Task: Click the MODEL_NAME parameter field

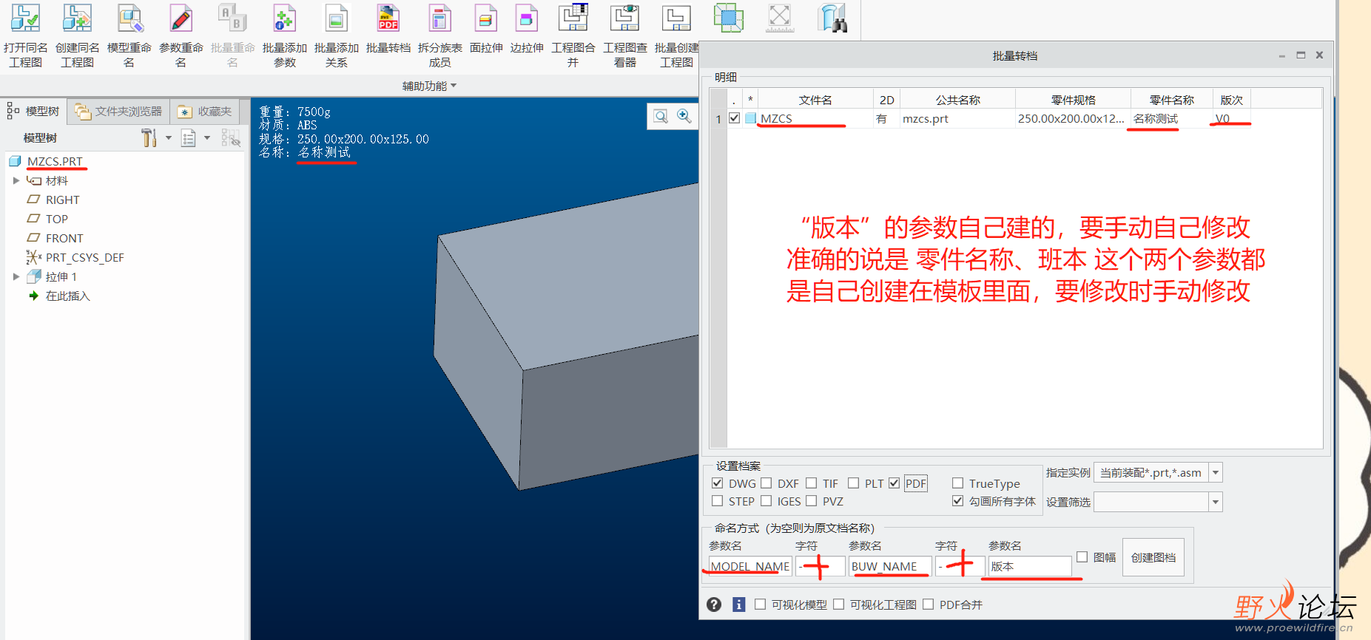Action: coord(750,566)
